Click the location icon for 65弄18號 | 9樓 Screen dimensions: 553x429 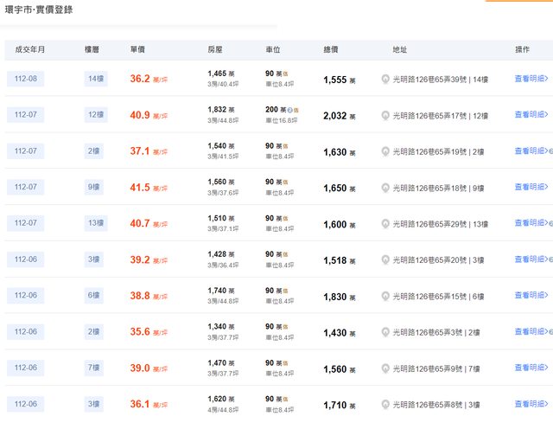385,188
